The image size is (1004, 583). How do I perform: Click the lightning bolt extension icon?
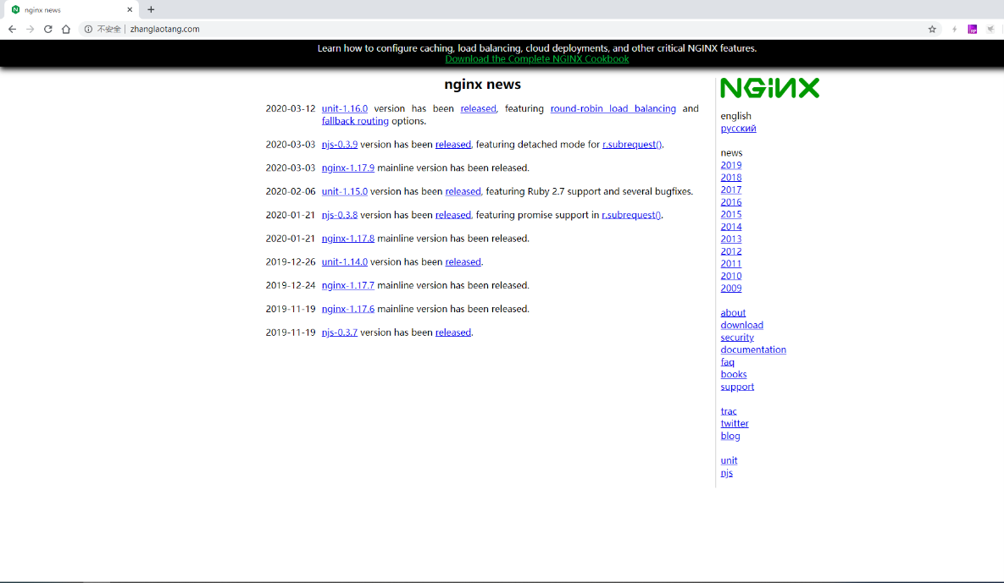955,29
